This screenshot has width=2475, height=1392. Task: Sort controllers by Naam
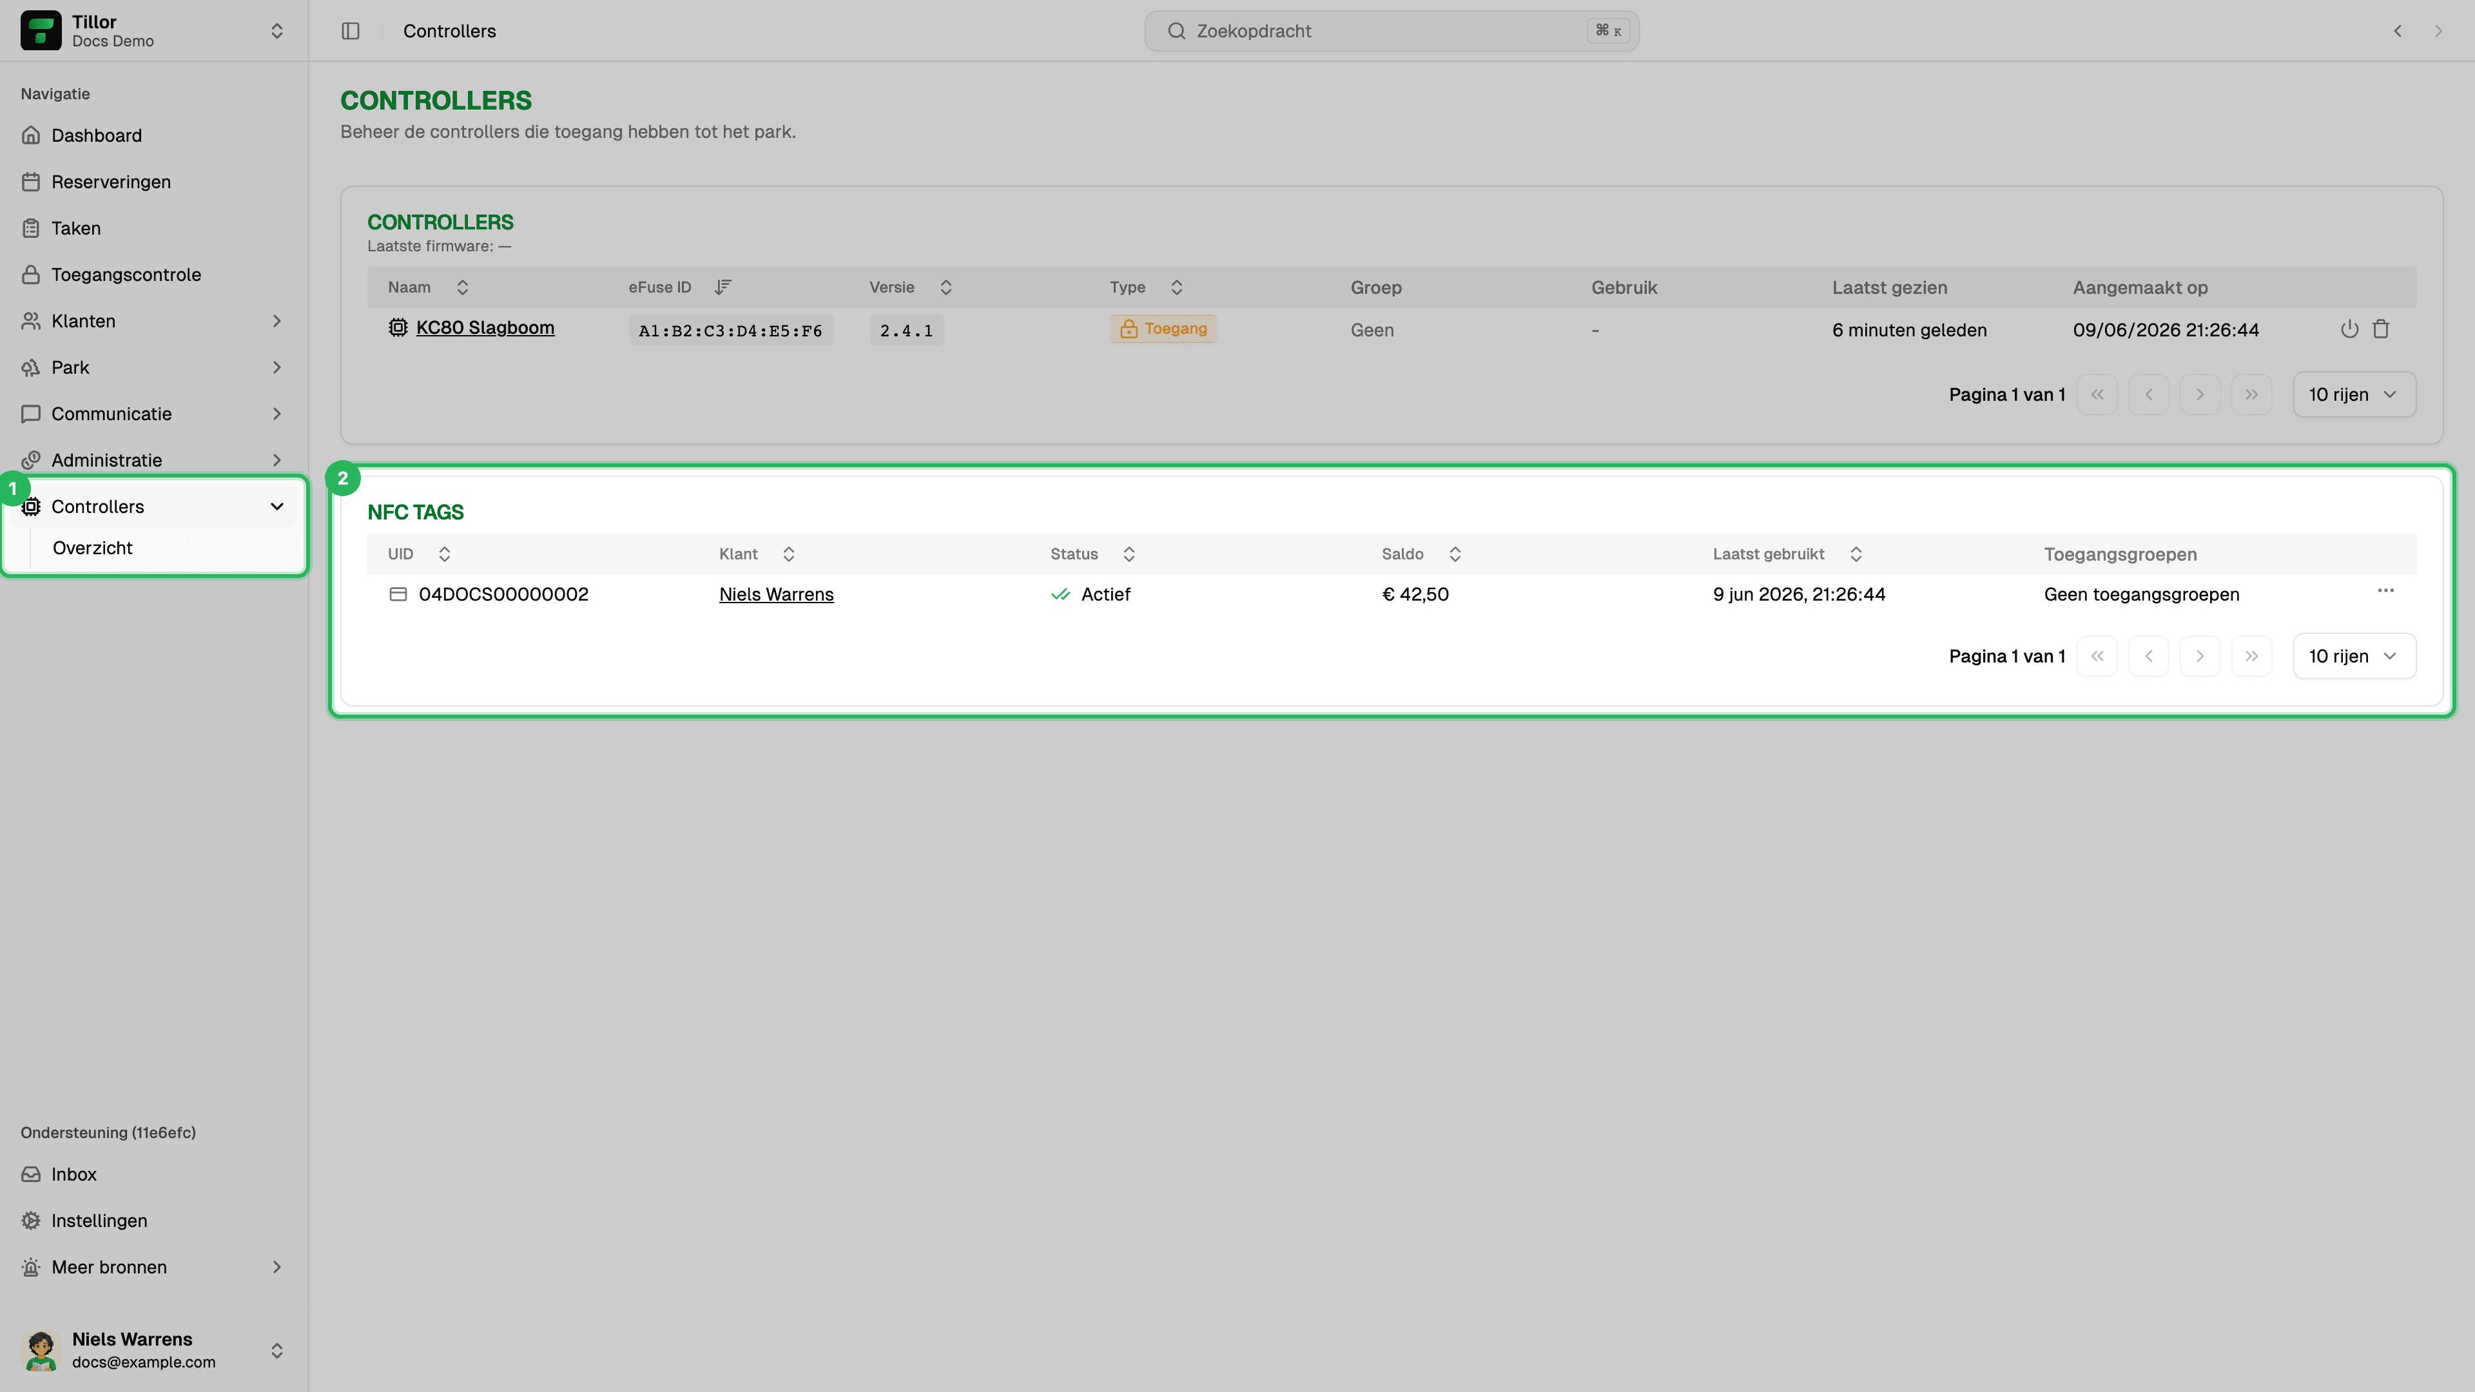429,287
